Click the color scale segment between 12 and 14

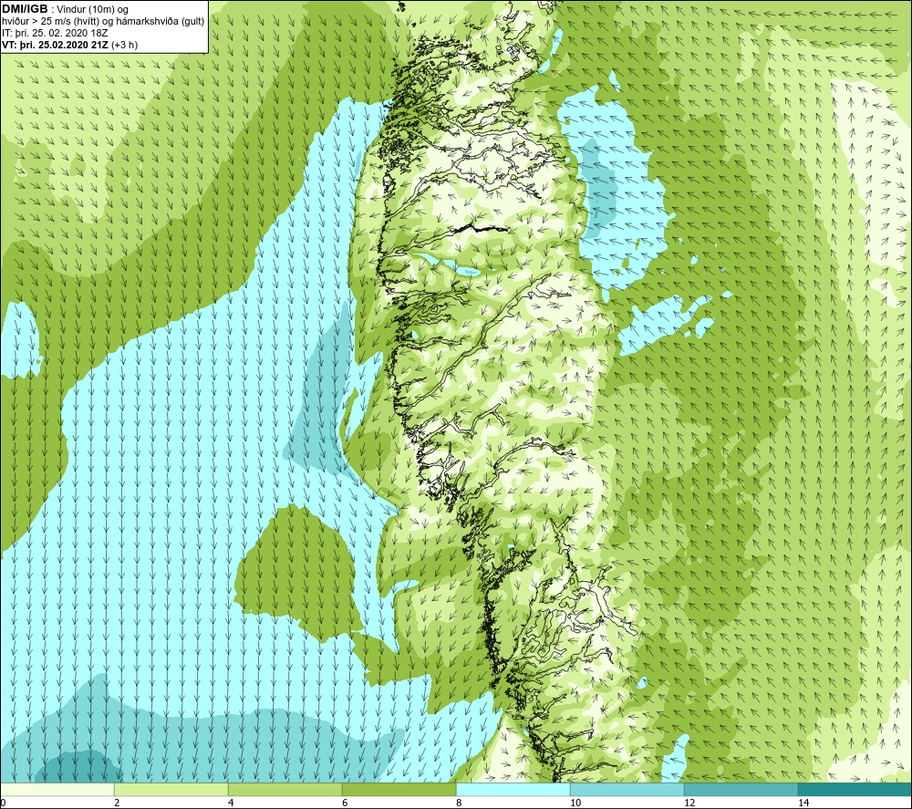pos(741,790)
